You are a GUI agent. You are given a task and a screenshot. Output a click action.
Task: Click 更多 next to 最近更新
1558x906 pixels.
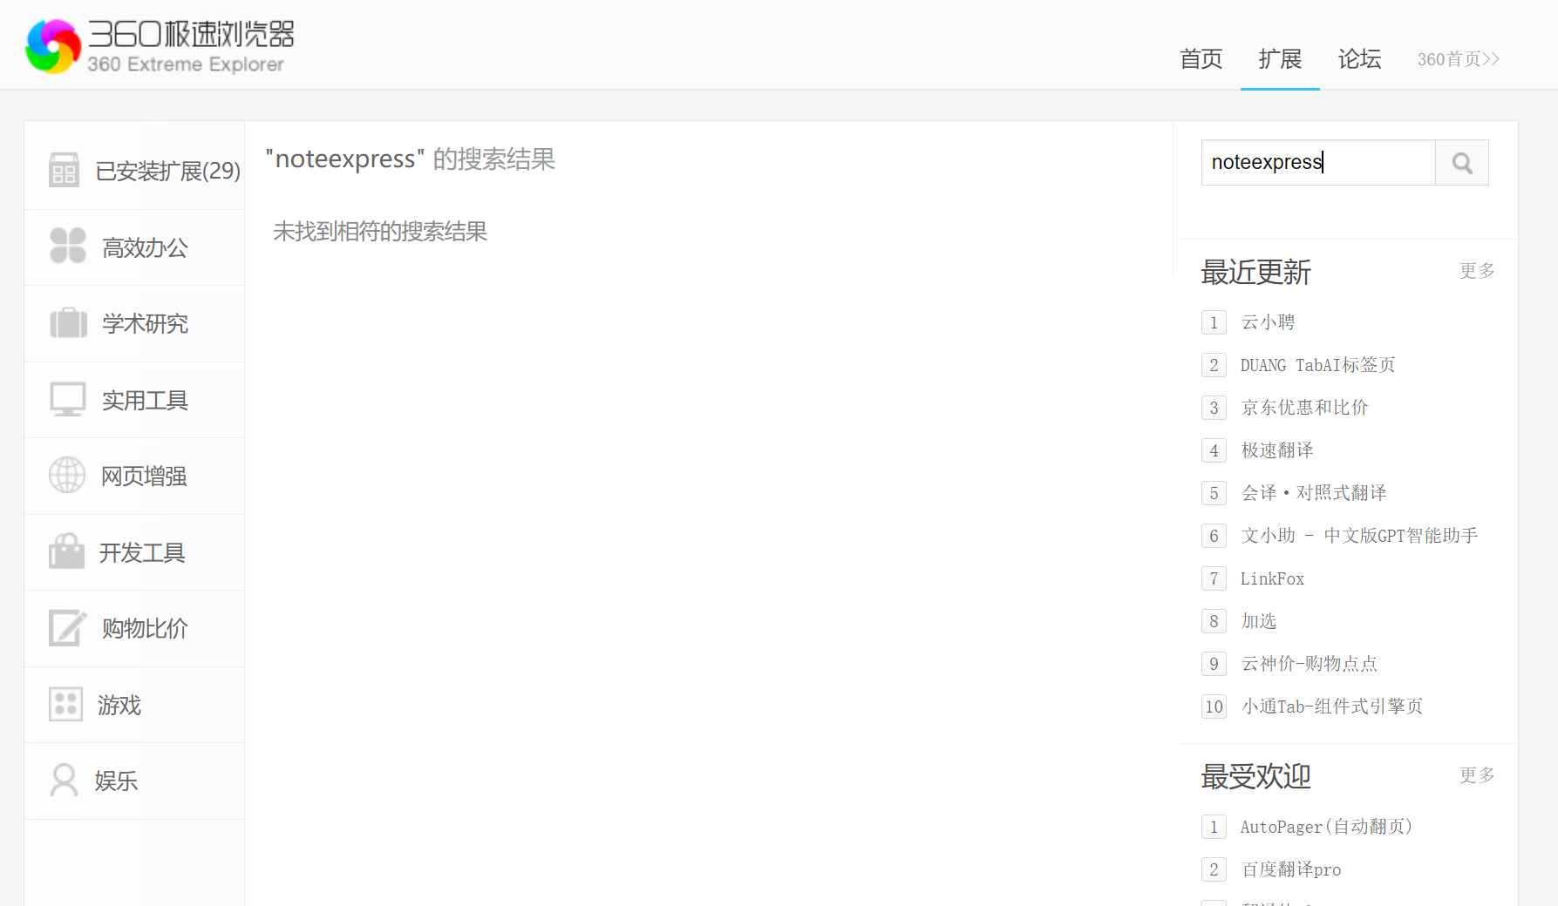(x=1477, y=271)
